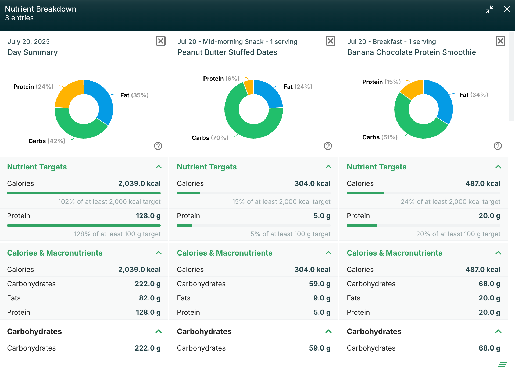The image size is (515, 375).
Task: Collapse Day Summary Carbohydrates section
Action: [x=159, y=331]
